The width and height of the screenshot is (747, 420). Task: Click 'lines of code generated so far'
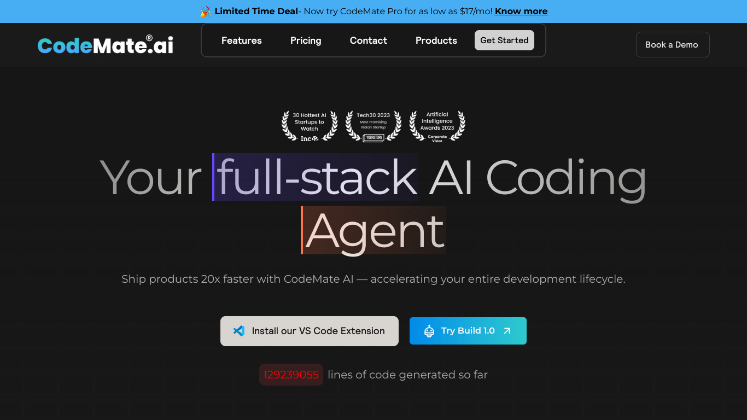pyautogui.click(x=407, y=375)
